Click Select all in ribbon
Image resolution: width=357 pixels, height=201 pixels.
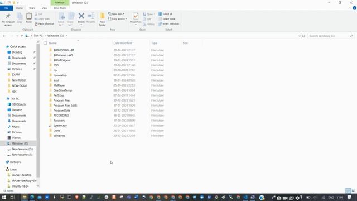(166, 14)
